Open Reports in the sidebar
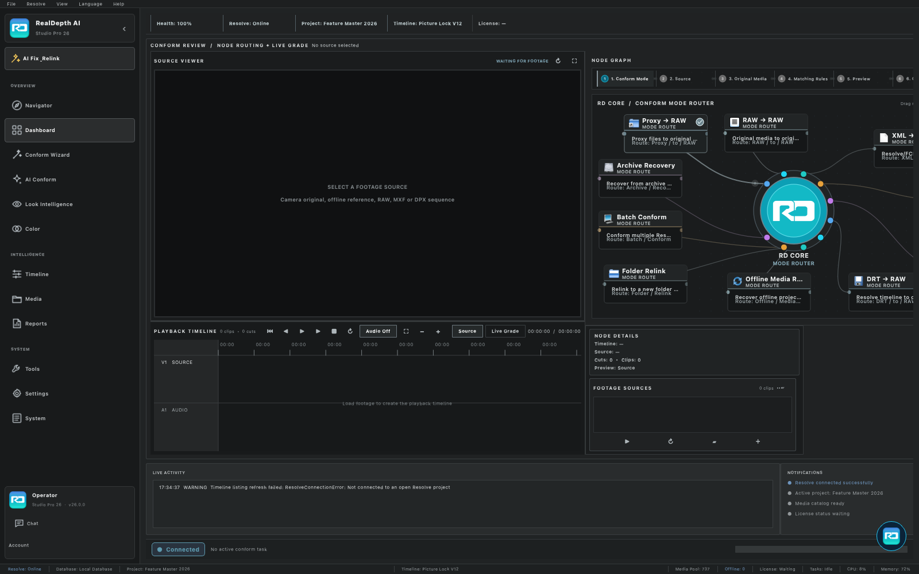The height and width of the screenshot is (574, 919). point(69,324)
